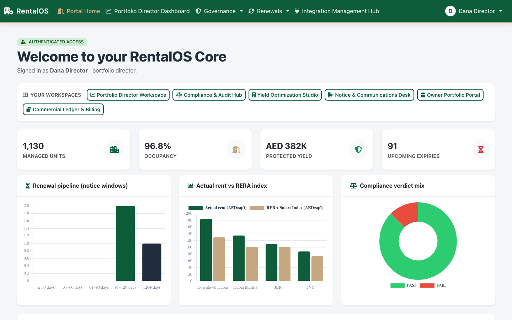512x320 pixels.
Task: Click the 96.8% occupancy value
Action: click(x=158, y=146)
